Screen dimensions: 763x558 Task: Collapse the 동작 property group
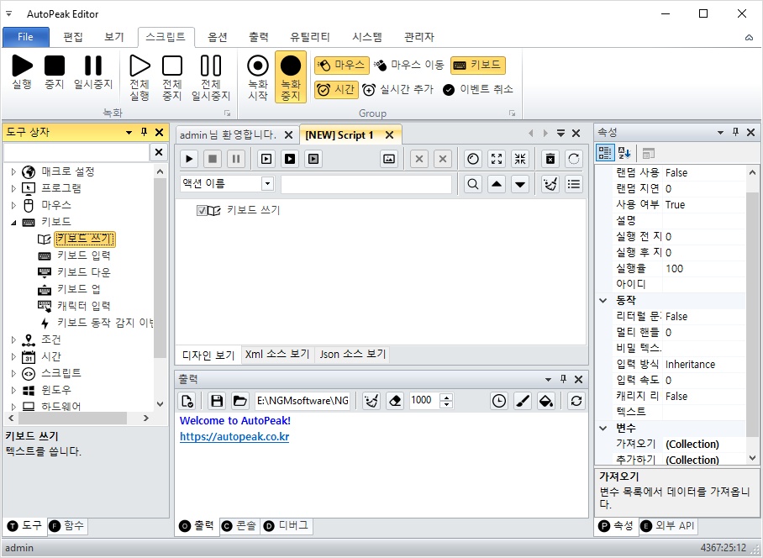[x=603, y=300]
